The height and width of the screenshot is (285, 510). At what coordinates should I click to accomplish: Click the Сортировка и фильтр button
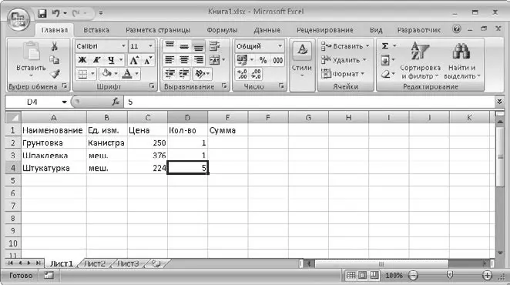420,61
